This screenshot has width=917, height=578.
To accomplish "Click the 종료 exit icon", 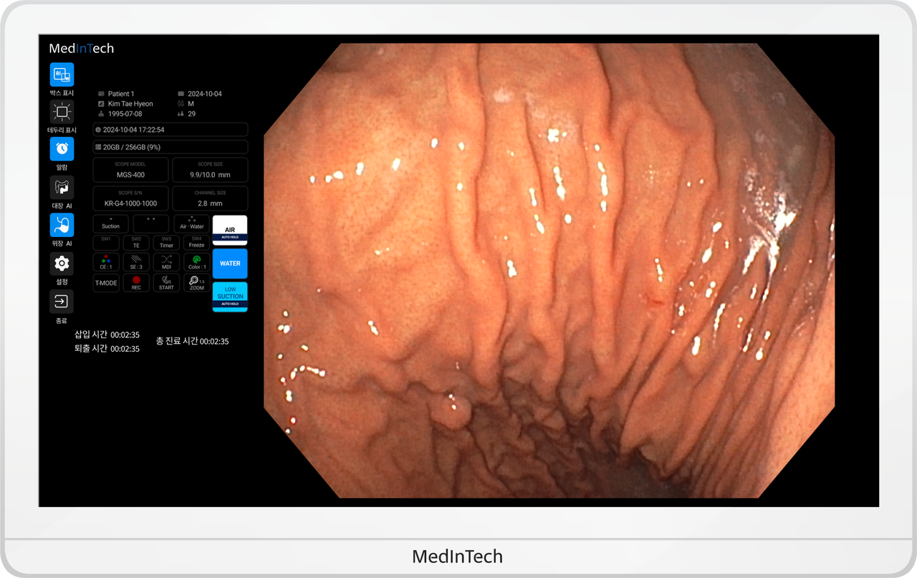I will pos(62,302).
